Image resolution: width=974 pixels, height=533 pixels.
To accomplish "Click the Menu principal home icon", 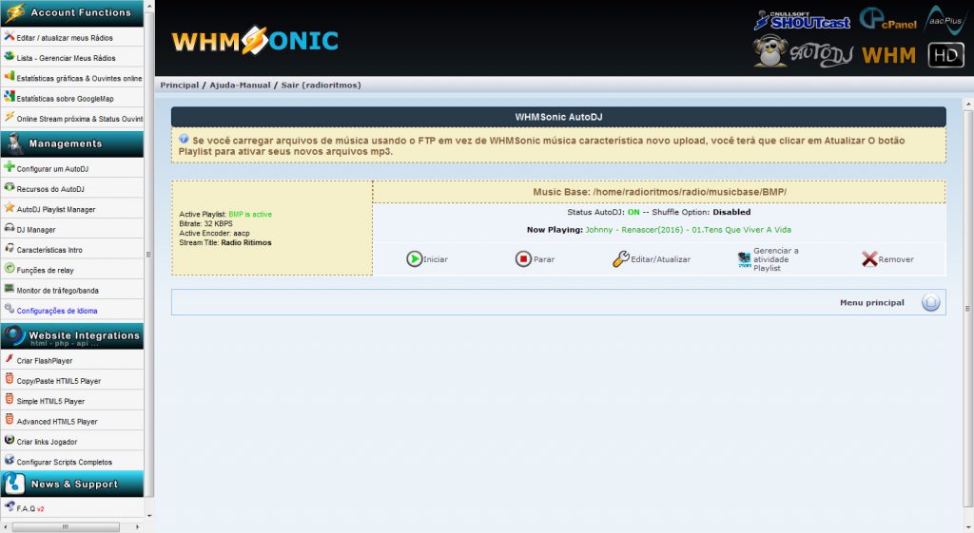I will (x=930, y=302).
